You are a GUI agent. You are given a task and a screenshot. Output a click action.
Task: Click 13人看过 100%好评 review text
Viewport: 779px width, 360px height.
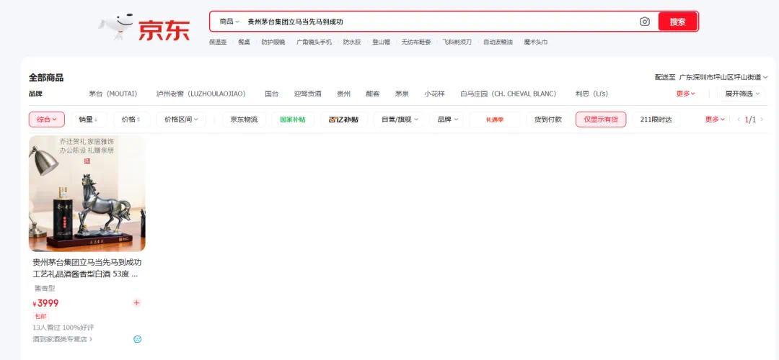pyautogui.click(x=63, y=328)
